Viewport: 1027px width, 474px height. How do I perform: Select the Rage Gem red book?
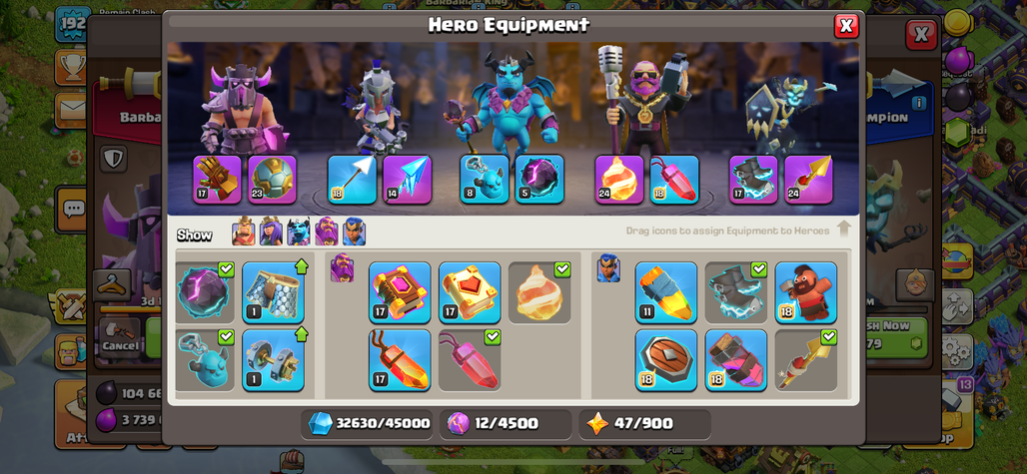[400, 293]
